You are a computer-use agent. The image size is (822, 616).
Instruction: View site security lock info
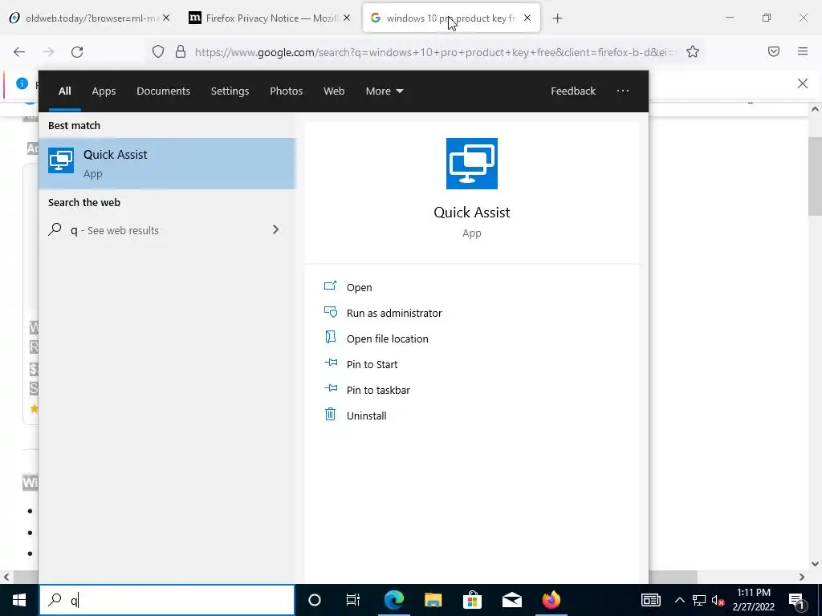point(181,51)
